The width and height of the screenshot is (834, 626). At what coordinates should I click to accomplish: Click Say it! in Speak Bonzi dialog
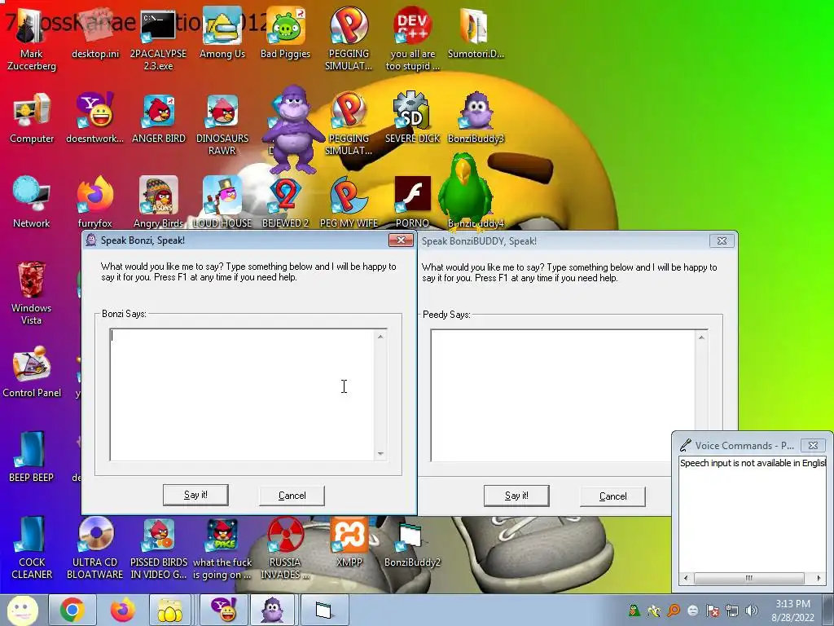(x=195, y=495)
